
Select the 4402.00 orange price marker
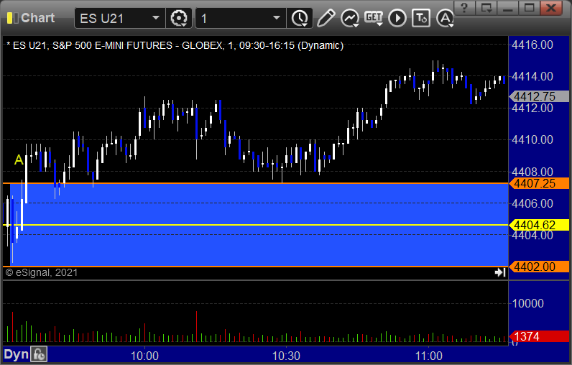[x=539, y=267]
